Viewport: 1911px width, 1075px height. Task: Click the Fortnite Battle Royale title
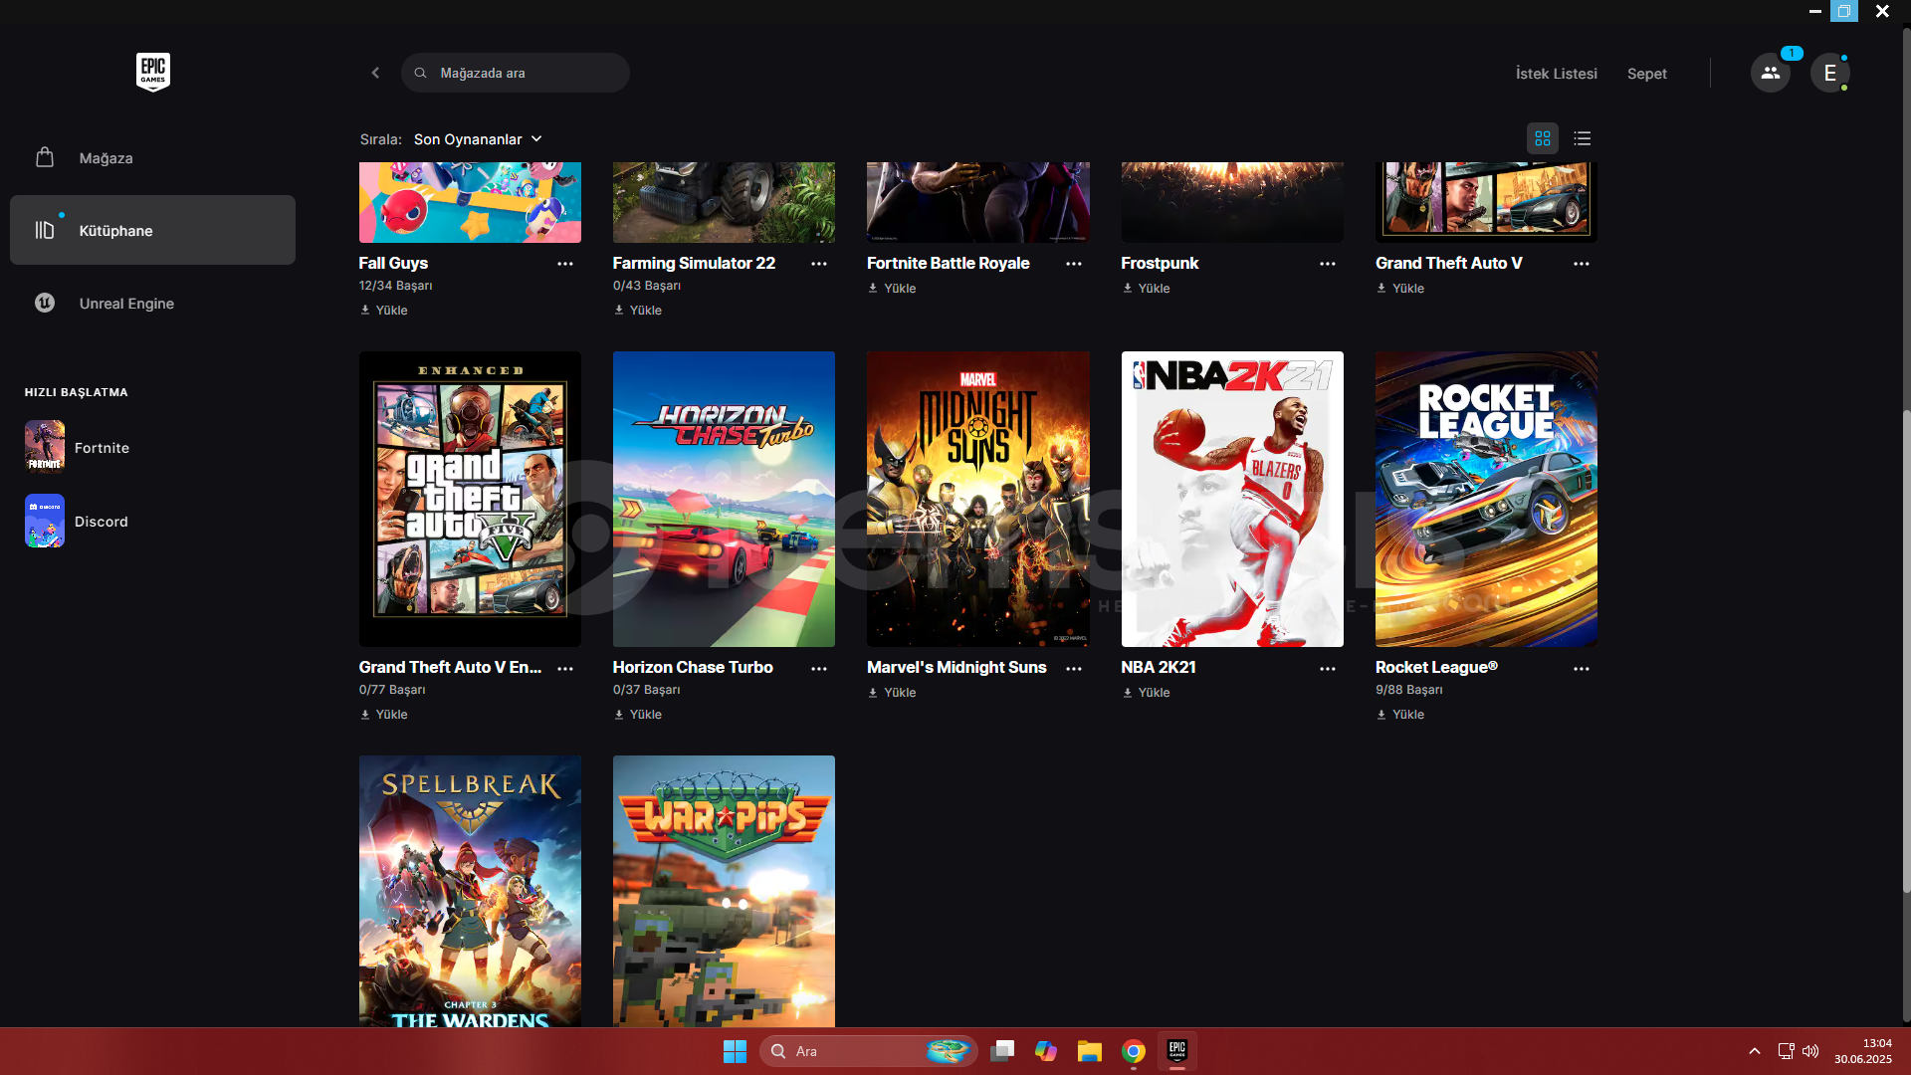(948, 263)
